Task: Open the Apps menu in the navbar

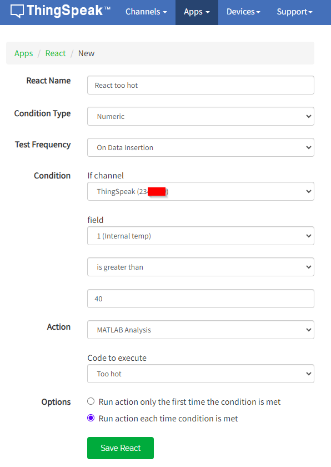Action: [x=197, y=12]
